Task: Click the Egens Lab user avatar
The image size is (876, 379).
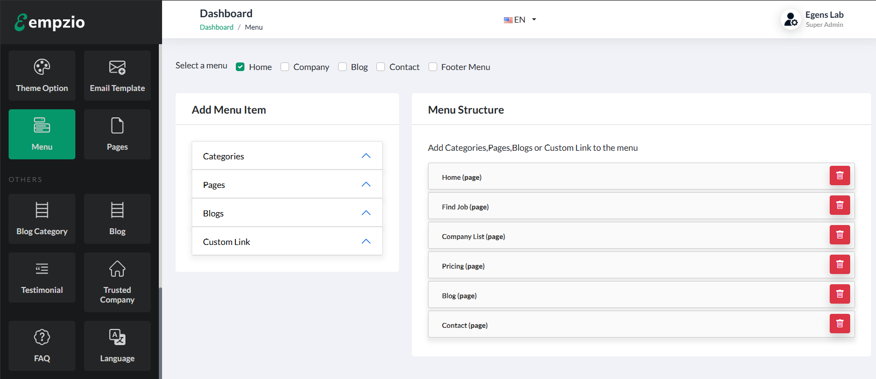Action: tap(790, 20)
